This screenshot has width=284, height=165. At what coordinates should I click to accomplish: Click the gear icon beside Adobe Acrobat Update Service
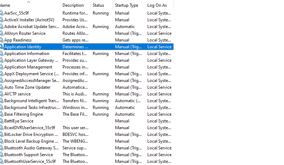[1, 27]
